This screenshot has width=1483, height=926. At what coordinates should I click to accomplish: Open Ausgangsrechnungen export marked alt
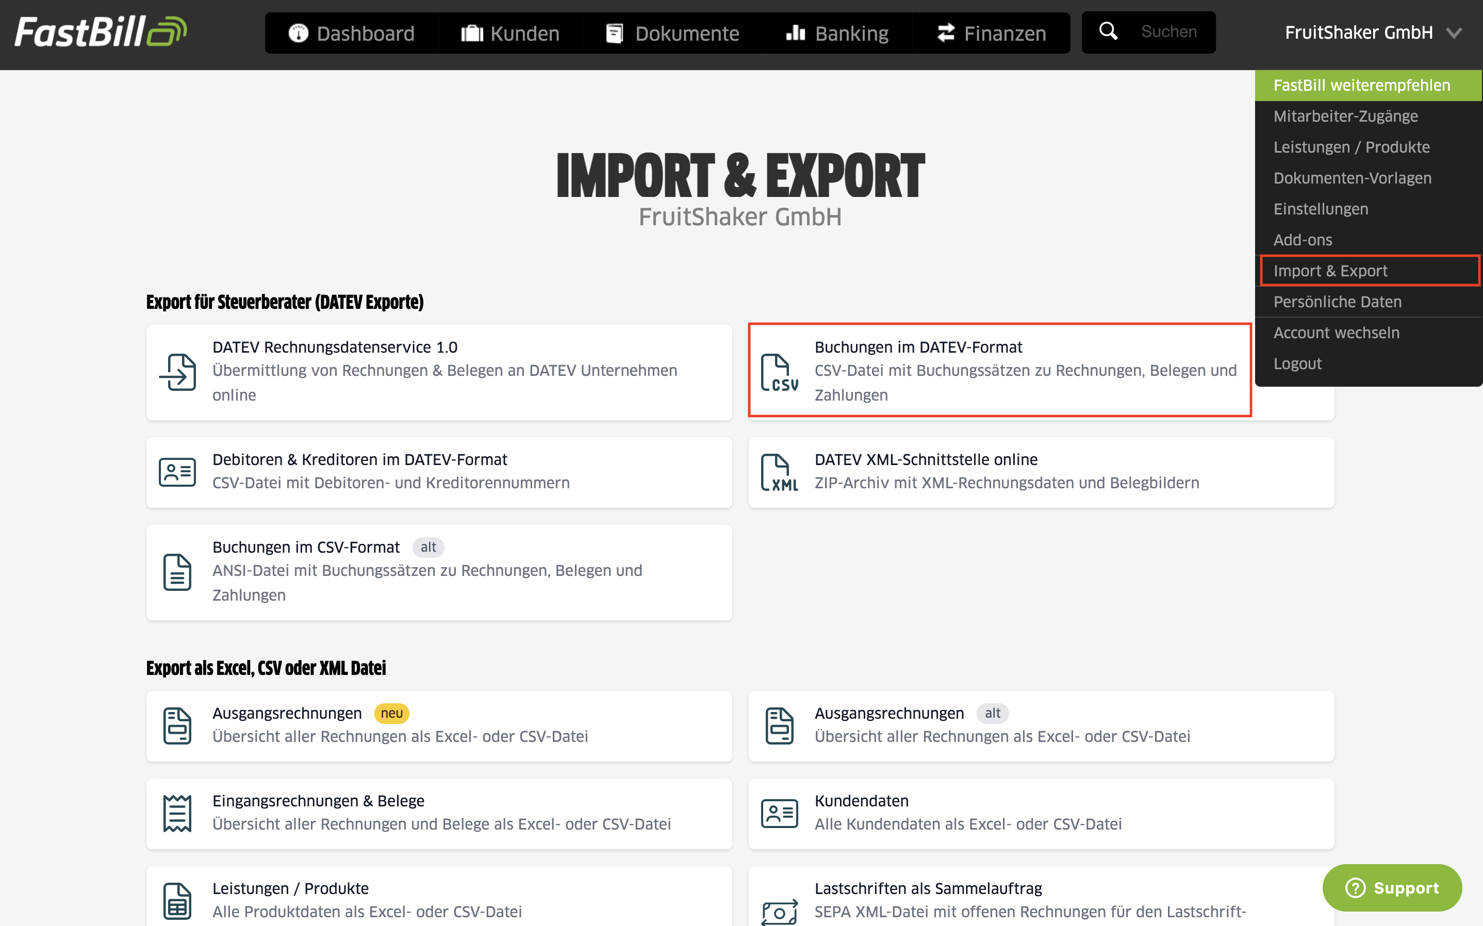coord(1041,726)
